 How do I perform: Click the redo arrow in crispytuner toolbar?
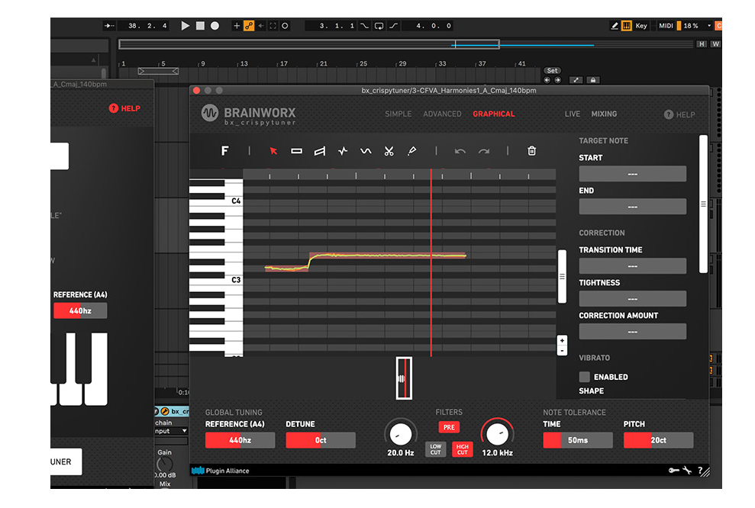pyautogui.click(x=484, y=152)
